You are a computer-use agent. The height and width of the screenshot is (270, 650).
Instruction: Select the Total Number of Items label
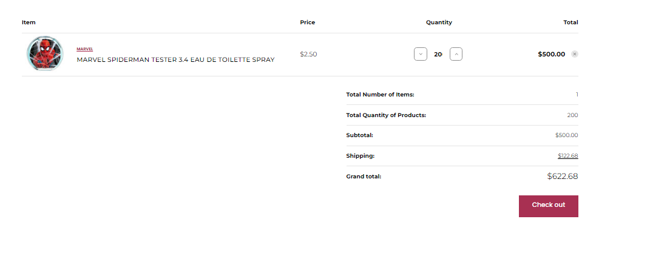380,95
